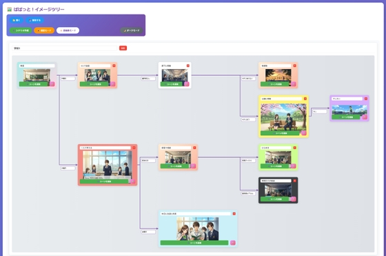Click the pink icon on purple soccer card
Viewport: 386px width, 256px height.
tap(365, 117)
